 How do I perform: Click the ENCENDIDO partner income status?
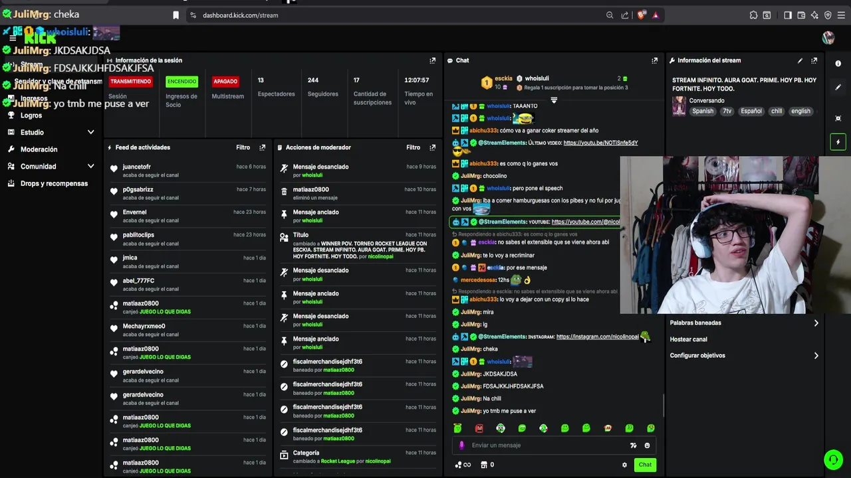click(182, 82)
